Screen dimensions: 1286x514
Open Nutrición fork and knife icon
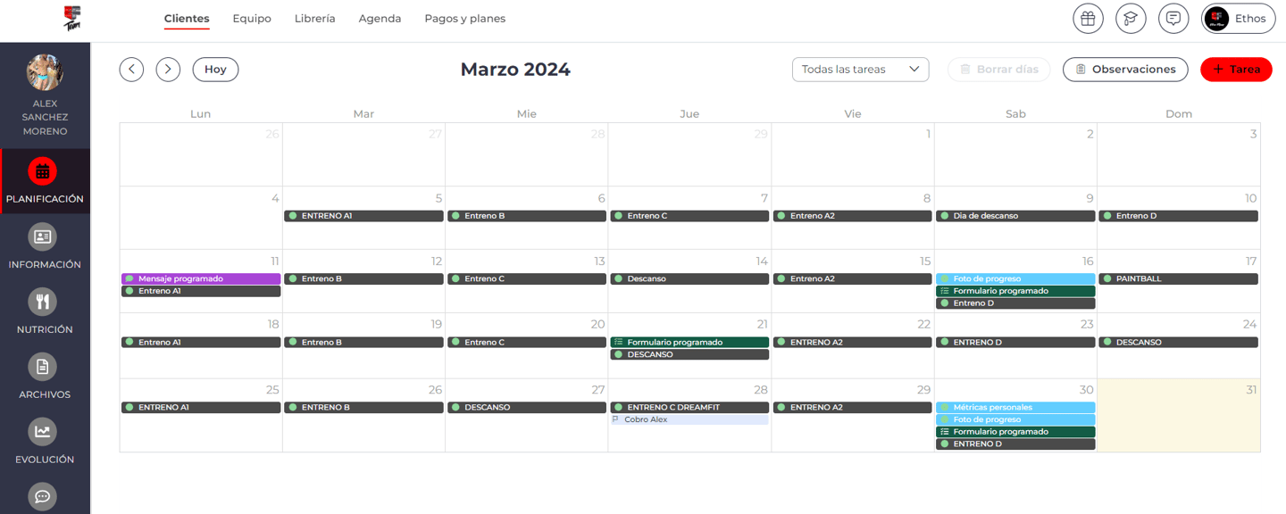point(42,302)
